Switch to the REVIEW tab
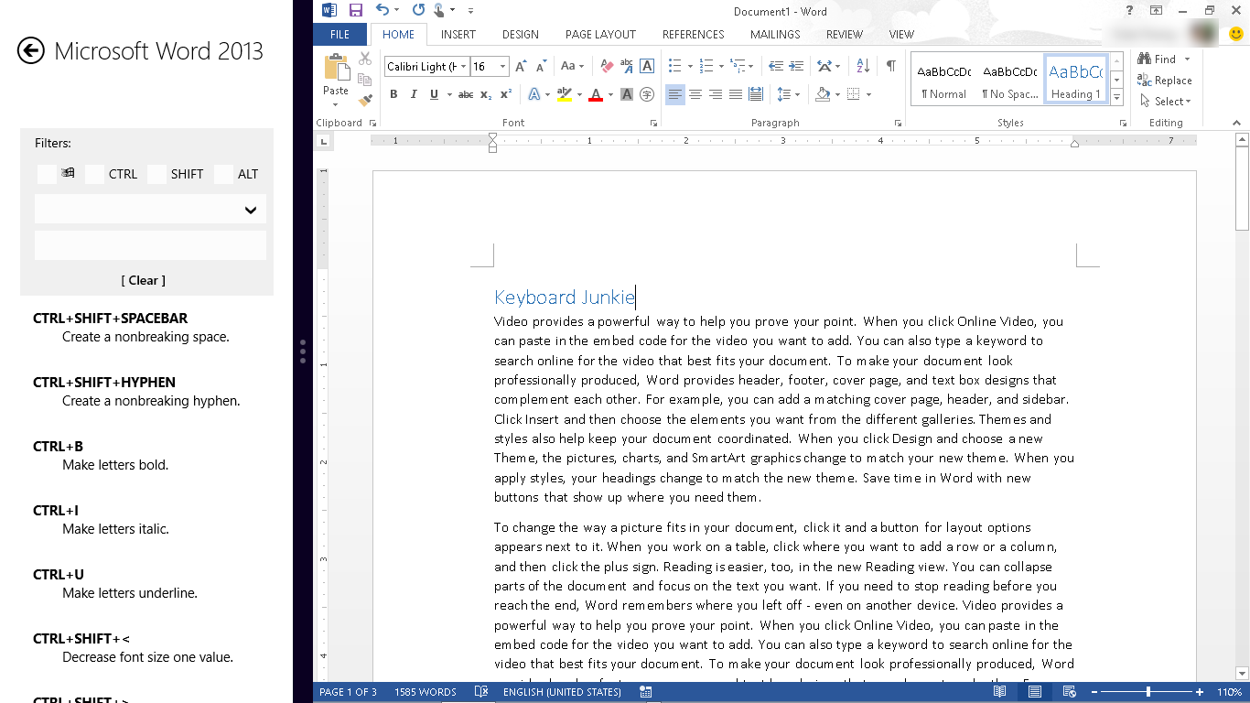Screen dimensions: 1250x703 pos(845,35)
